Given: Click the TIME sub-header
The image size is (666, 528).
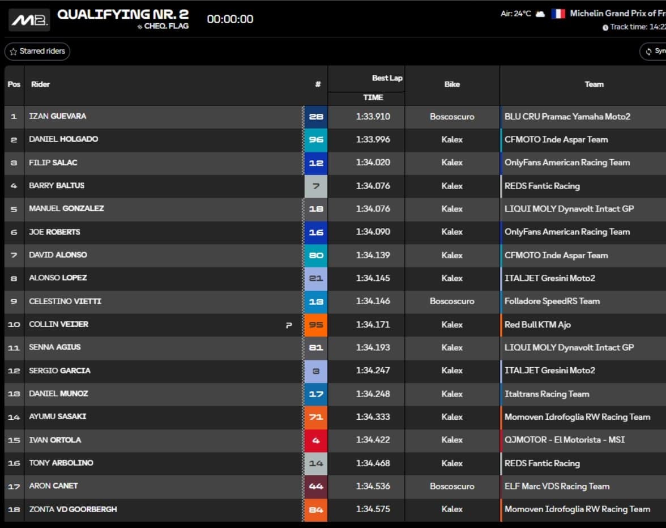Looking at the screenshot, I should (x=373, y=97).
